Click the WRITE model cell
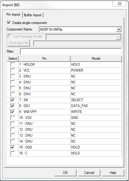The width and height of the screenshot is (129, 181). [x=96, y=112]
